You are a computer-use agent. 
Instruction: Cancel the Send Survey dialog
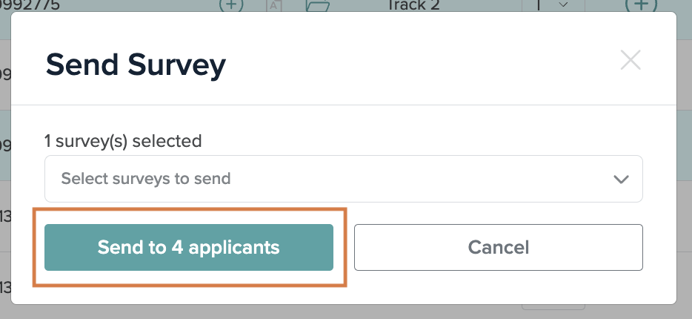tap(499, 248)
